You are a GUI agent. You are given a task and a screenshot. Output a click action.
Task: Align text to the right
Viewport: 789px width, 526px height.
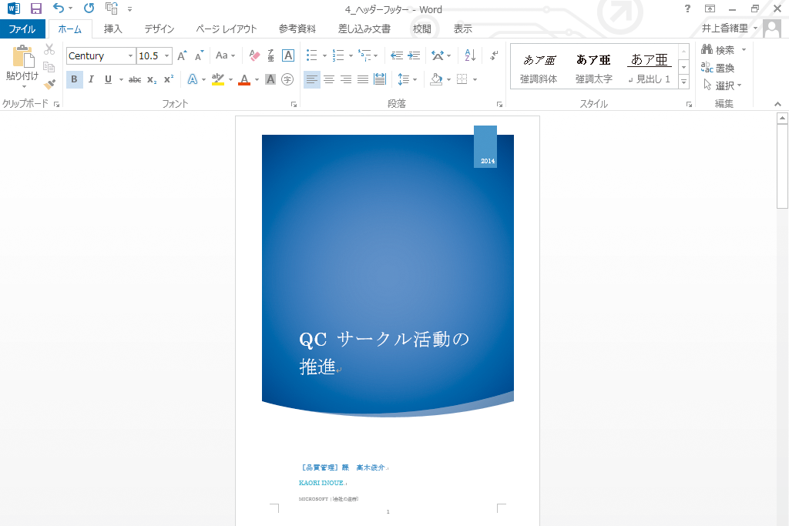[x=346, y=79]
